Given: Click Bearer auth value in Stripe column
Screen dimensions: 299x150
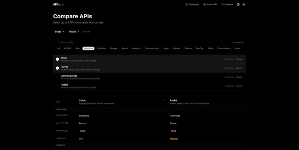Looking at the screenshot, I should tap(82, 124).
